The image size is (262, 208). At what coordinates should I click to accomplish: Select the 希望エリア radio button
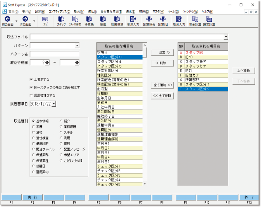[x=61, y=155]
